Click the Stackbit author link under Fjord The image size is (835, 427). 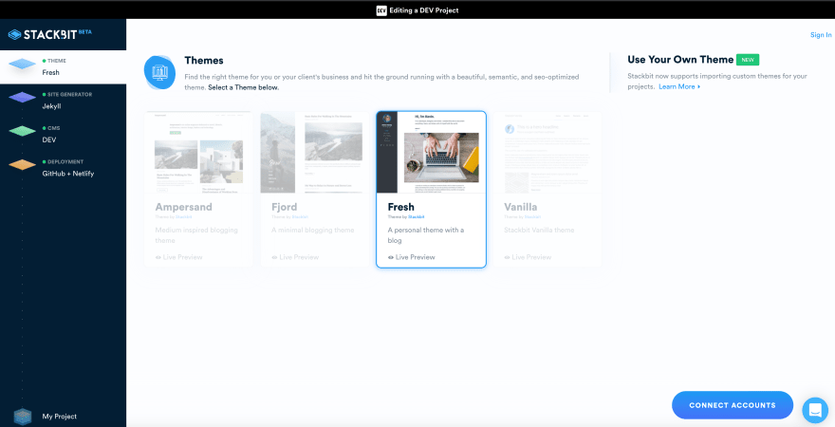[x=300, y=217]
